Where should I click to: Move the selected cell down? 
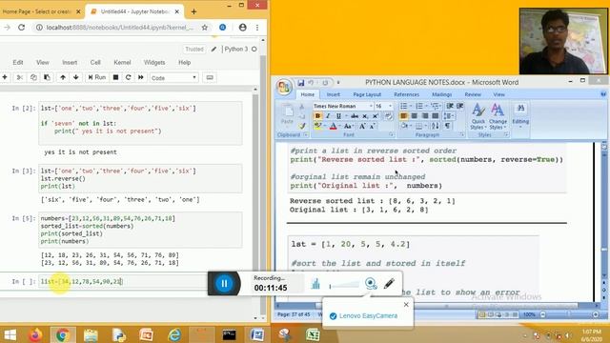pyautogui.click(x=76, y=77)
